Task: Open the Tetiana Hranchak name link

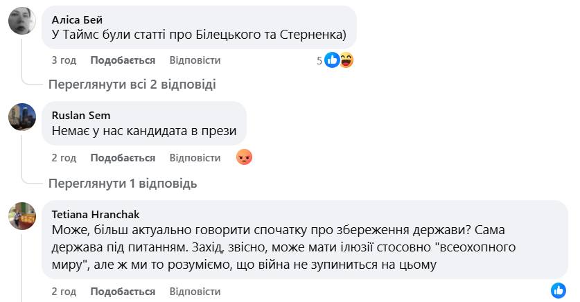Action: pyautogui.click(x=96, y=214)
